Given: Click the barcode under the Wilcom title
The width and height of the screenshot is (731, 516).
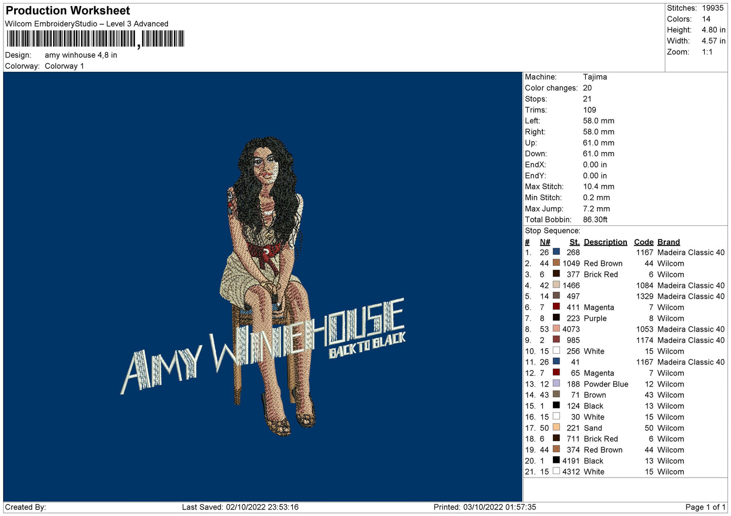Looking at the screenshot, I should (96, 39).
